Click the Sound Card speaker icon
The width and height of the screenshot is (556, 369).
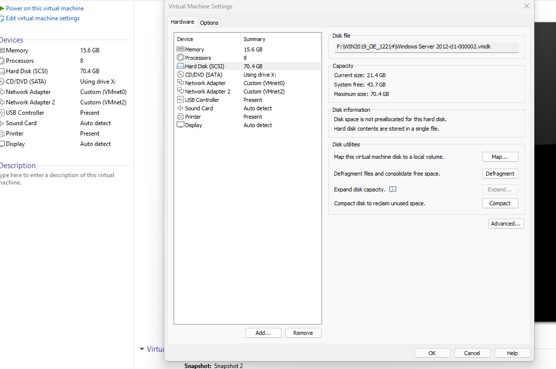(x=181, y=108)
